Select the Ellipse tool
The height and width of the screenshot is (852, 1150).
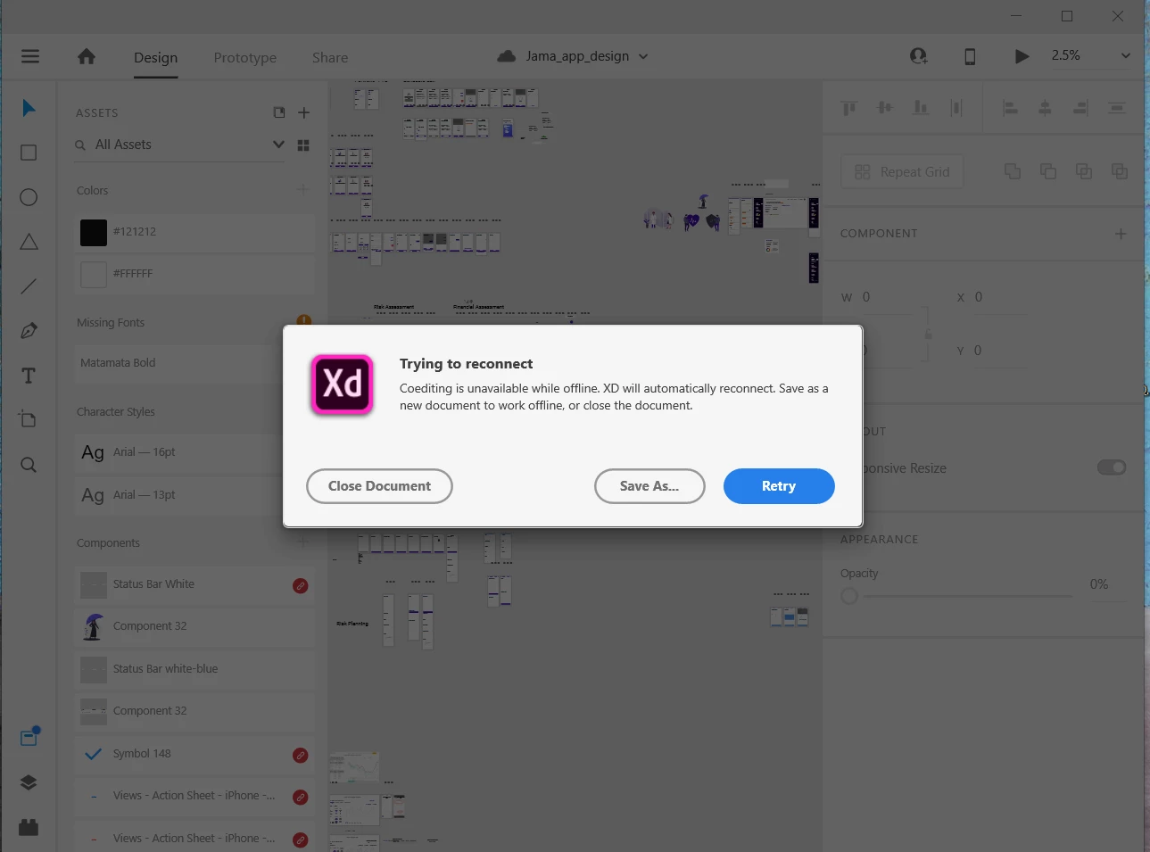29,197
